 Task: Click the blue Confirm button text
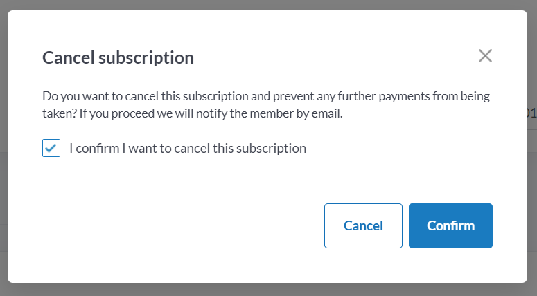[450, 225]
